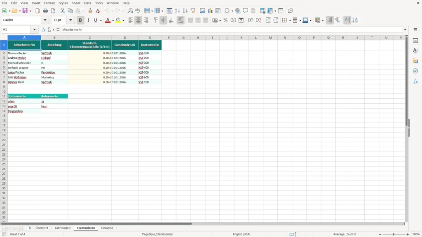The width and height of the screenshot is (422, 237).
Task: Open the Data menu
Action: [88, 3]
